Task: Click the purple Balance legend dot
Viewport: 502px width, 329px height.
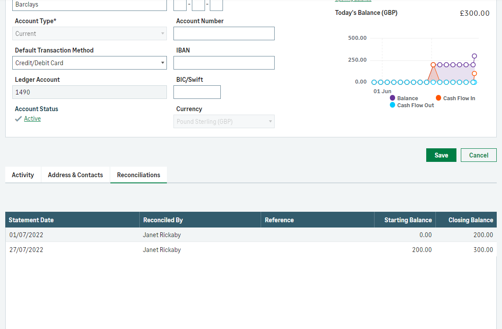Action: click(x=392, y=98)
